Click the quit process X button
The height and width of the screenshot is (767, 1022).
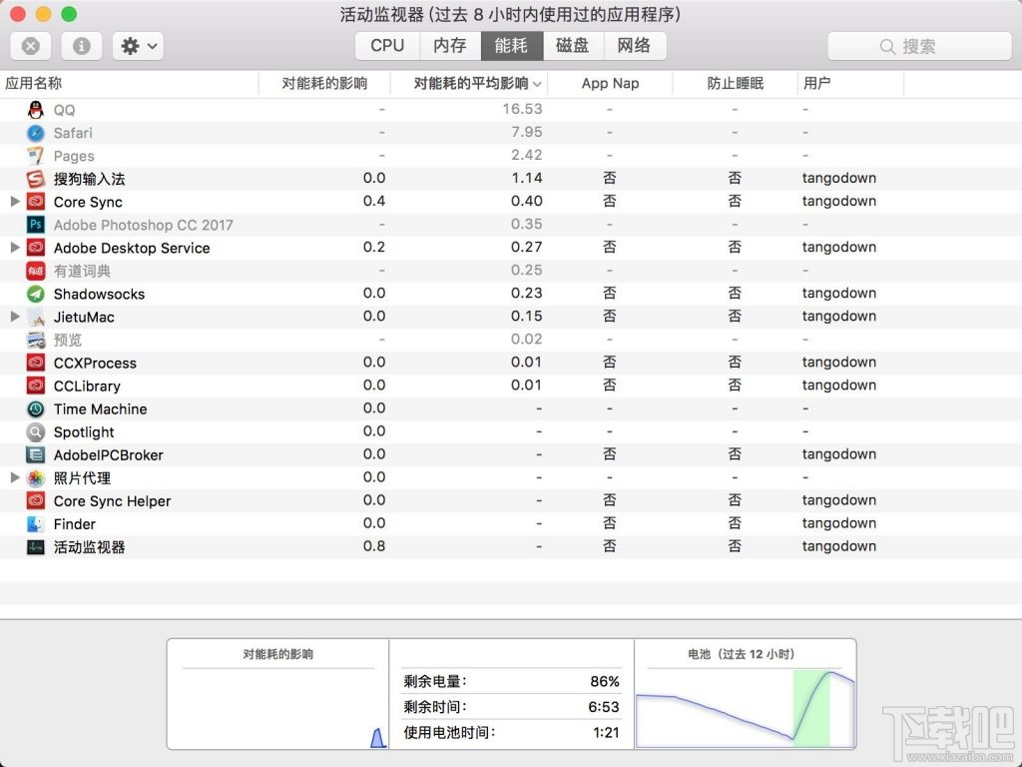click(x=31, y=45)
